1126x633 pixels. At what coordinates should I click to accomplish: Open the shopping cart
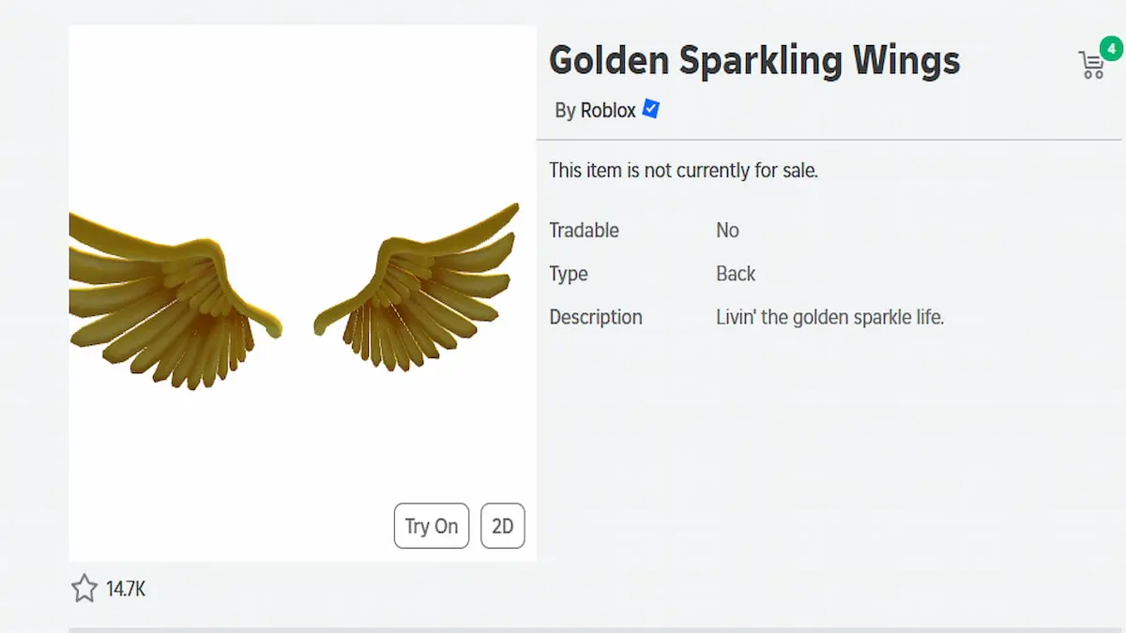click(1091, 66)
